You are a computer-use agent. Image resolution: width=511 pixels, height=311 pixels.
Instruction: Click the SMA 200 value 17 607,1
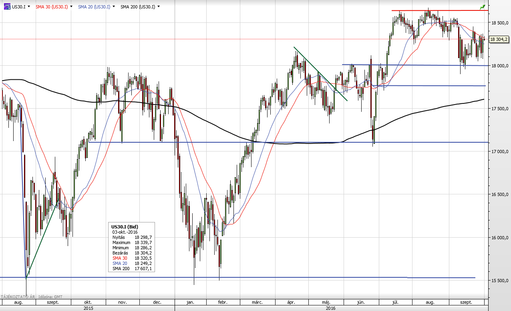coord(143,269)
